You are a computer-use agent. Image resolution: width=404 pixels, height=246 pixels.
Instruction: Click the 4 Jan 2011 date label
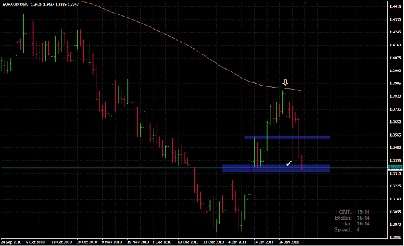238,242
